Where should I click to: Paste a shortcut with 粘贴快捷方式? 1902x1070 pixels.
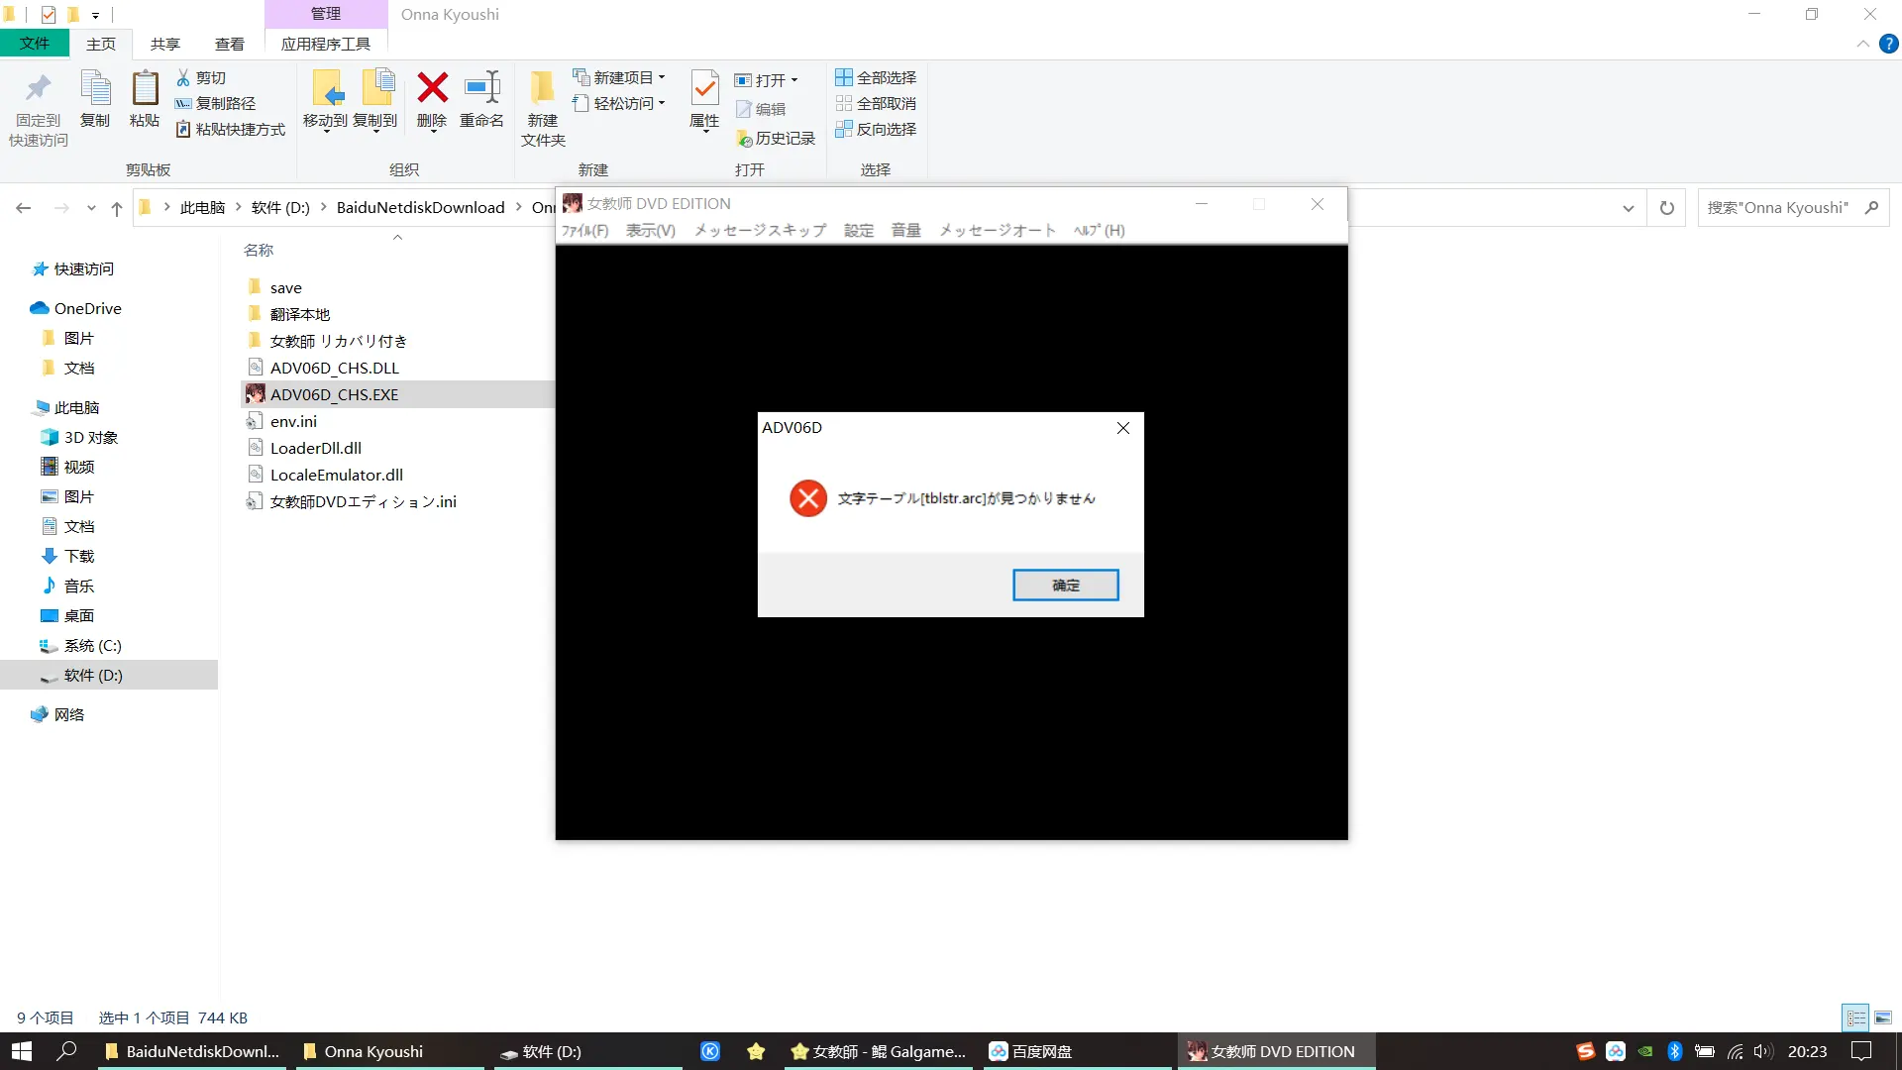point(230,129)
